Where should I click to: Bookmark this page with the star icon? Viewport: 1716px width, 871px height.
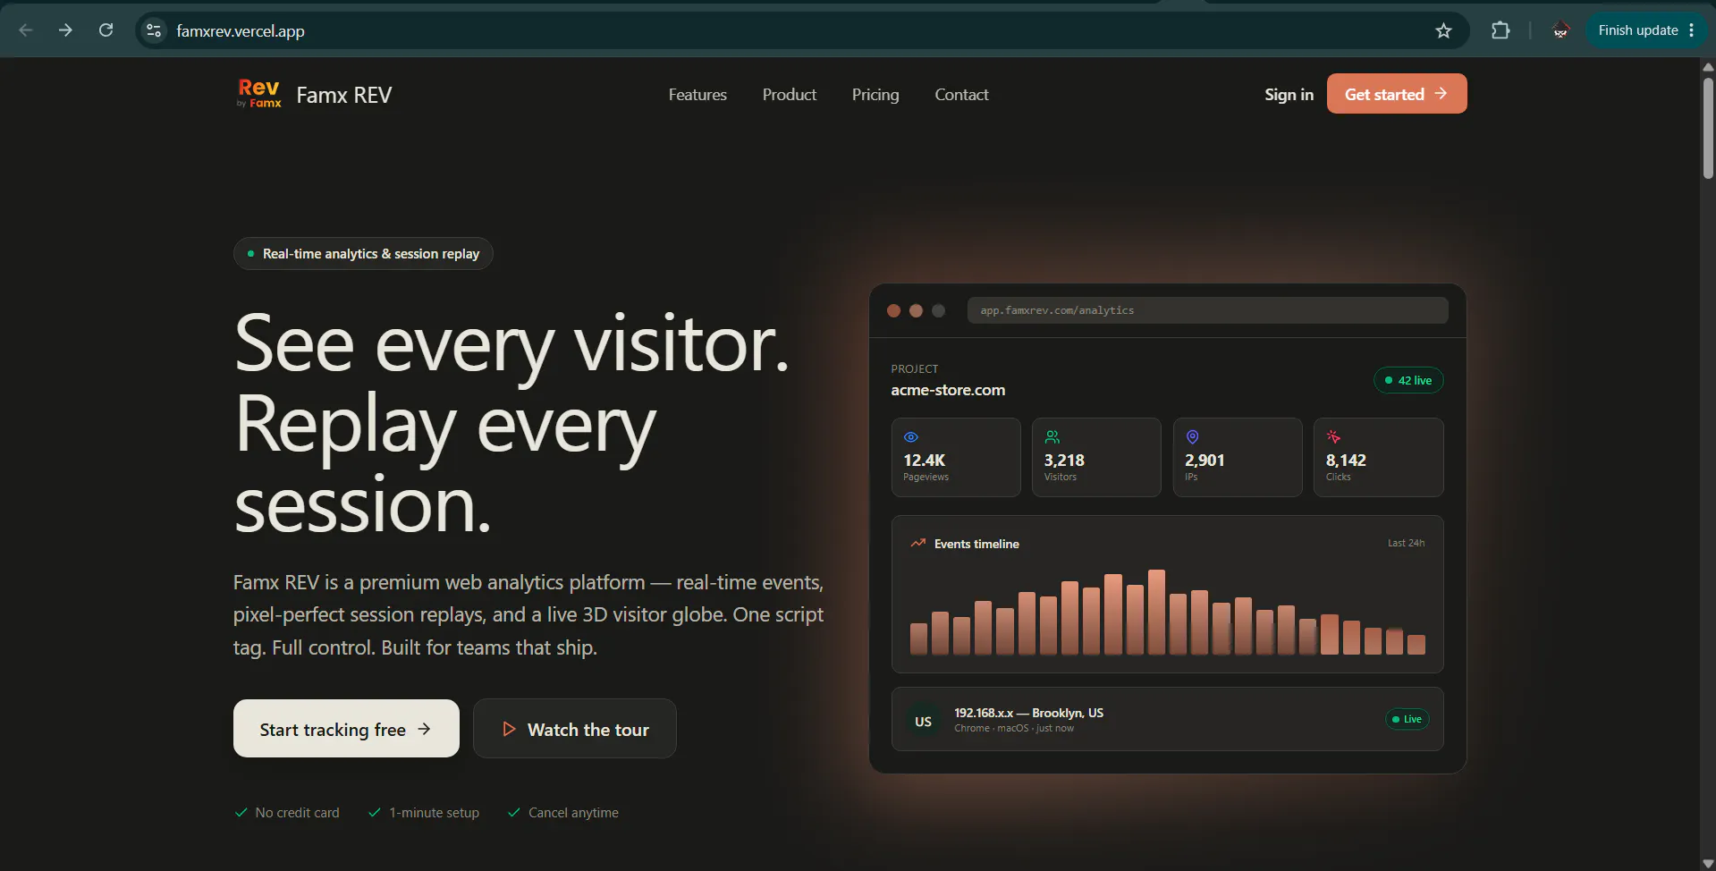1443,30
